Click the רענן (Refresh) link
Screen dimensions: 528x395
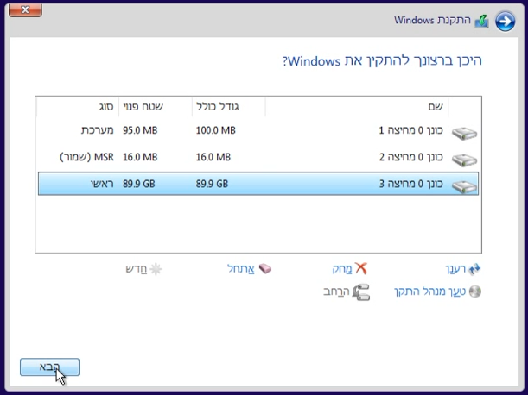[x=455, y=269]
